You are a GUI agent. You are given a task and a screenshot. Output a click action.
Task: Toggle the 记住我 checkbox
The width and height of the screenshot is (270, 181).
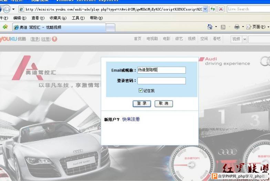coord(141,90)
